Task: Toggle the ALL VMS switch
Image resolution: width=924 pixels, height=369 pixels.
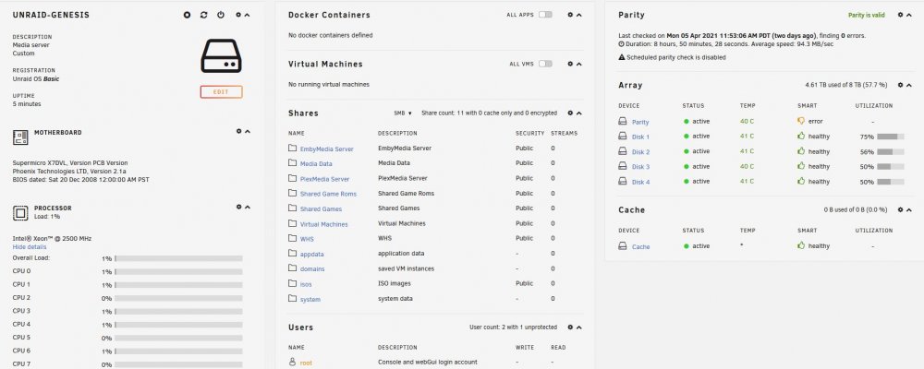Action: pos(545,64)
